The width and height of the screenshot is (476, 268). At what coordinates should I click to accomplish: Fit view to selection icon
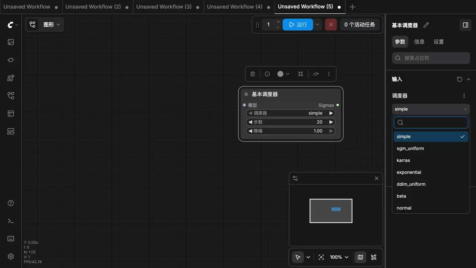[321, 257]
